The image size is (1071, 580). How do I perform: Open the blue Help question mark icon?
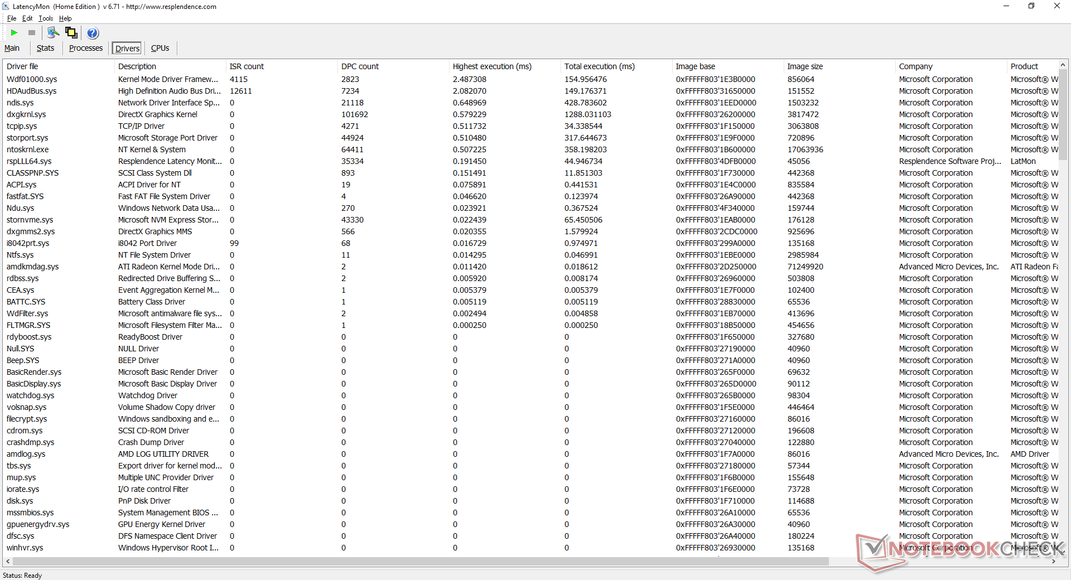pyautogui.click(x=93, y=33)
